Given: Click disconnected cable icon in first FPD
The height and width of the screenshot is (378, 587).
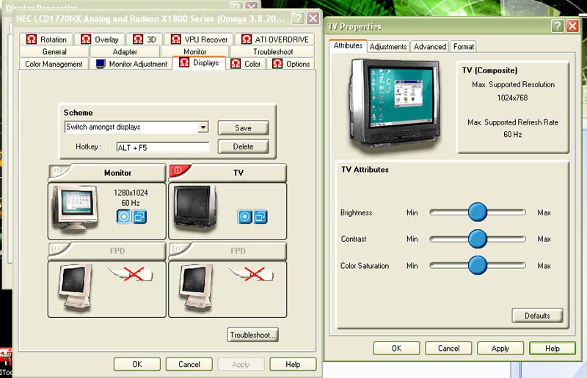Looking at the screenshot, I should (x=132, y=273).
